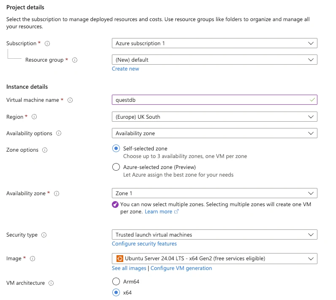The width and height of the screenshot is (336, 300).
Task: Click the See all images link
Action: tap(129, 268)
